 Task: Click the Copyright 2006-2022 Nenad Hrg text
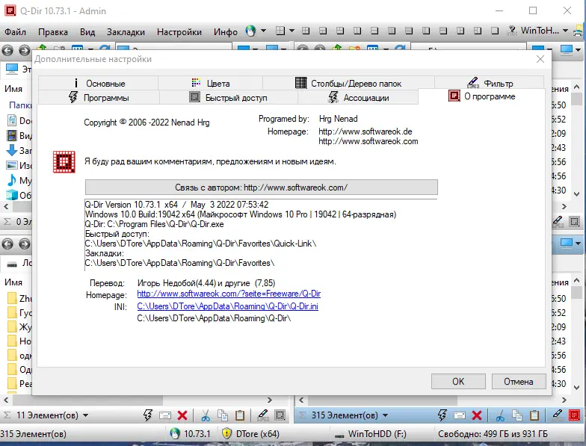click(x=146, y=123)
